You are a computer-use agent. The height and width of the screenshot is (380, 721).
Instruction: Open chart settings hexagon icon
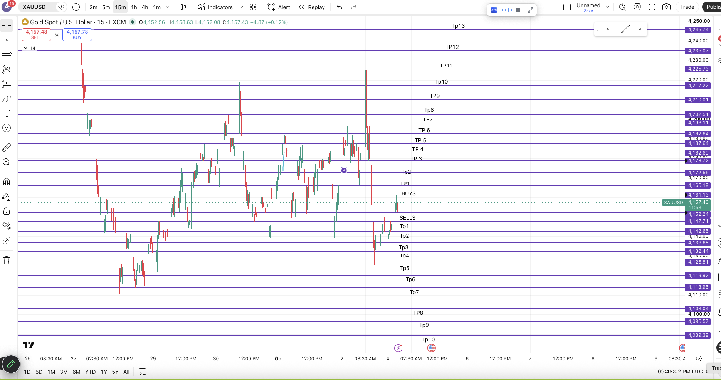[x=637, y=7]
